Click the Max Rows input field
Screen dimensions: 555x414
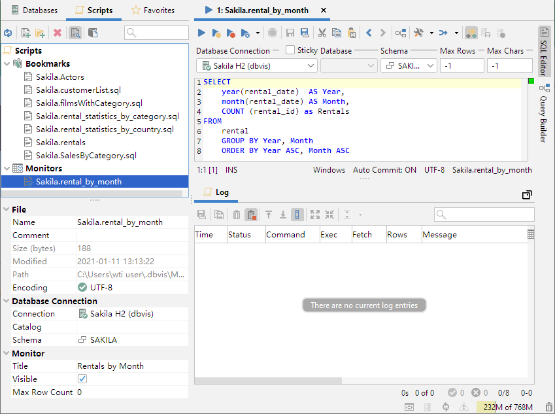pos(462,66)
